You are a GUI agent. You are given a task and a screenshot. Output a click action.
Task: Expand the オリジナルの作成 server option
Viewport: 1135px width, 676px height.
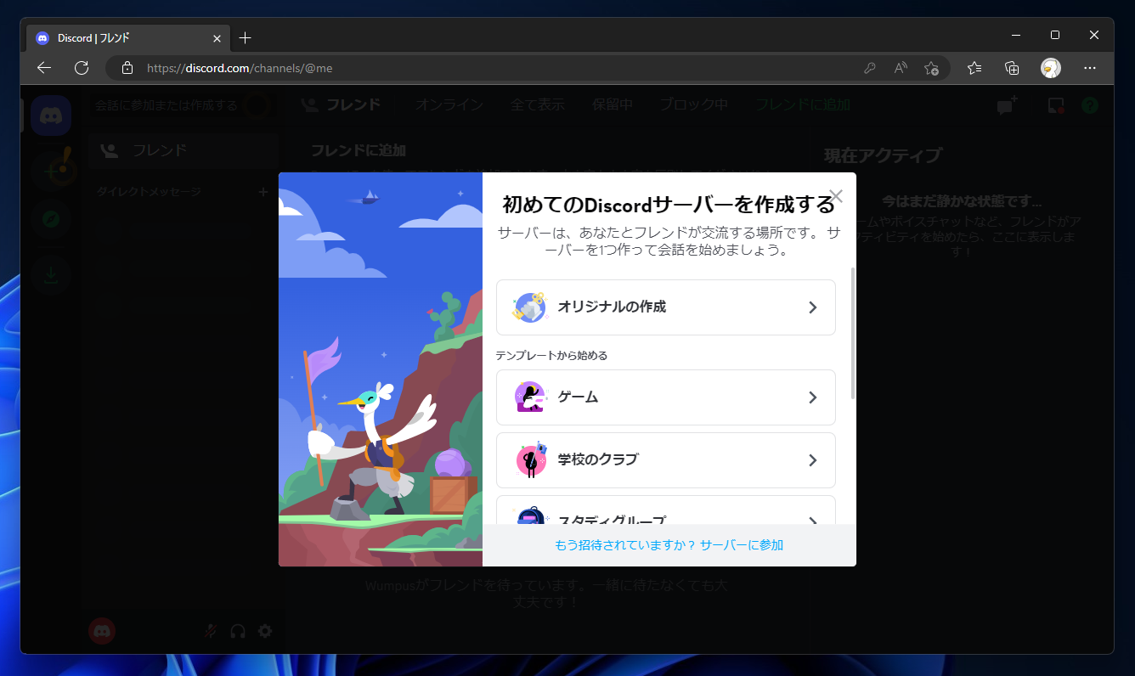(x=812, y=307)
